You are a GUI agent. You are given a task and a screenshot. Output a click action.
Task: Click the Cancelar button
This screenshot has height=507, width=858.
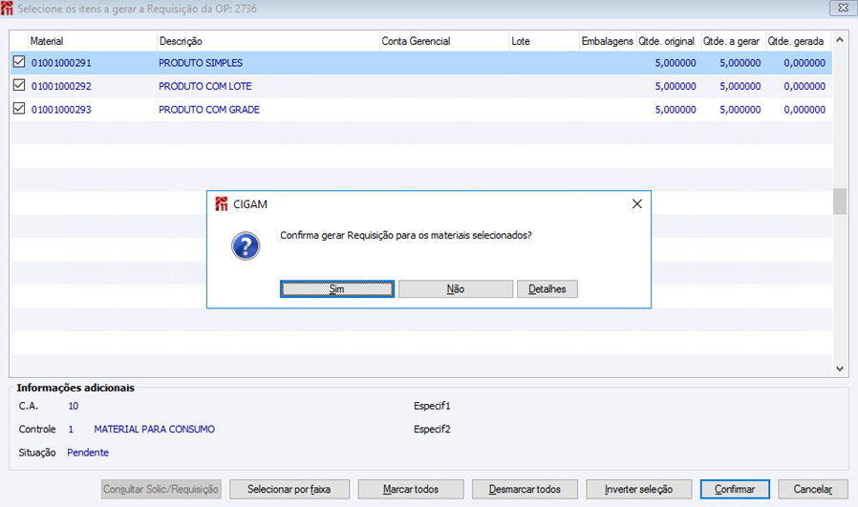813,489
